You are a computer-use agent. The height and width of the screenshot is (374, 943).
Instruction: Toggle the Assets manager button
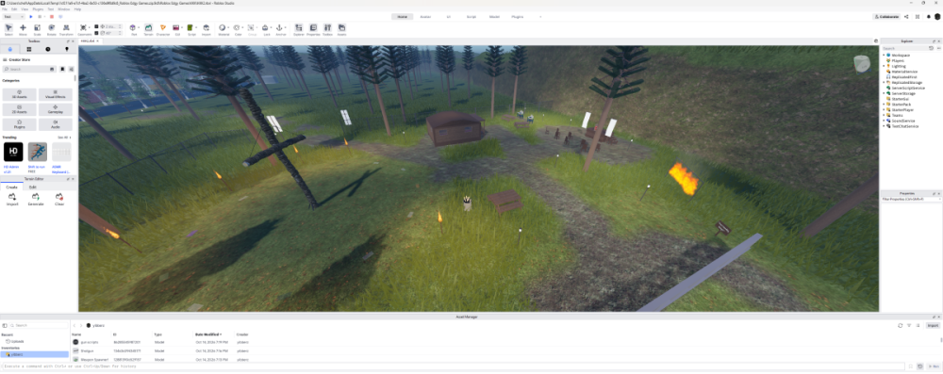[341, 29]
